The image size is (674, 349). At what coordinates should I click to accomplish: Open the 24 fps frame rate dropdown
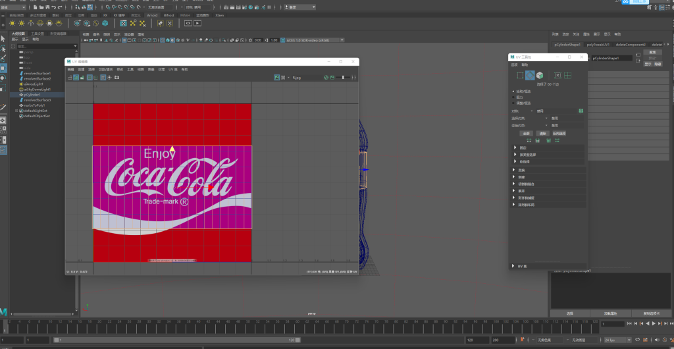[x=617, y=340]
